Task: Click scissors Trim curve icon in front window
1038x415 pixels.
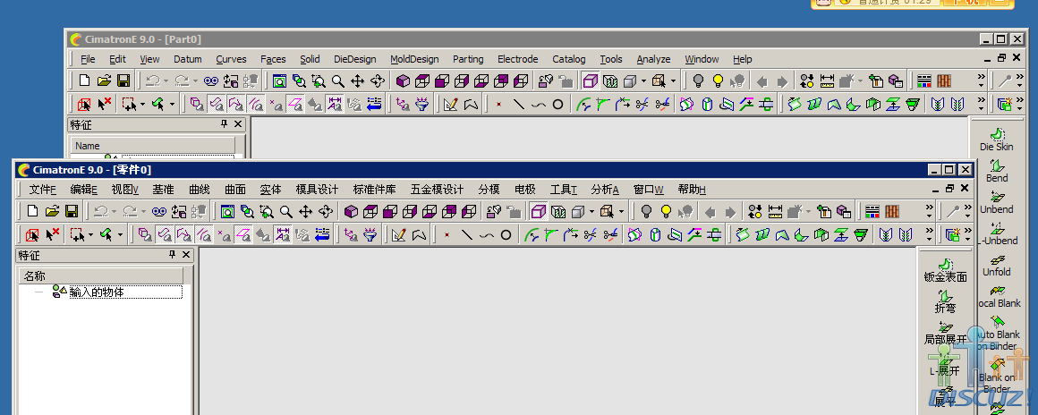Action: (591, 234)
